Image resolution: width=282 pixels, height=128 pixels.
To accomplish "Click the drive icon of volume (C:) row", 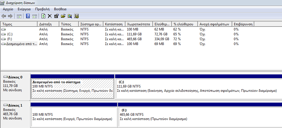I will pyautogui.click(x=3, y=34).
